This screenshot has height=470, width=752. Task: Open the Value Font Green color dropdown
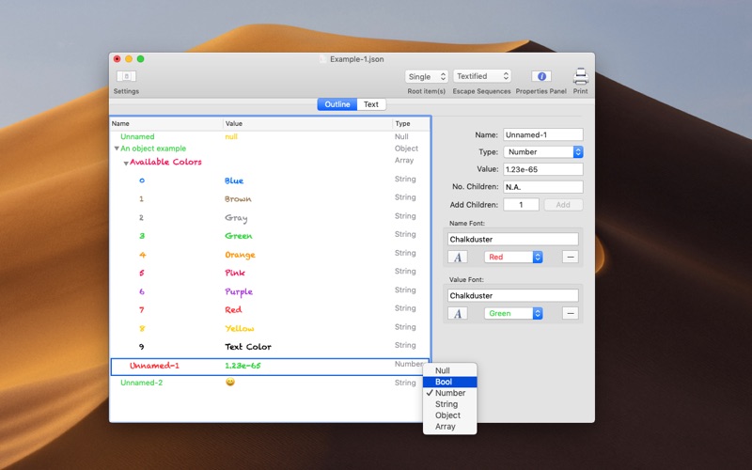[x=513, y=314]
